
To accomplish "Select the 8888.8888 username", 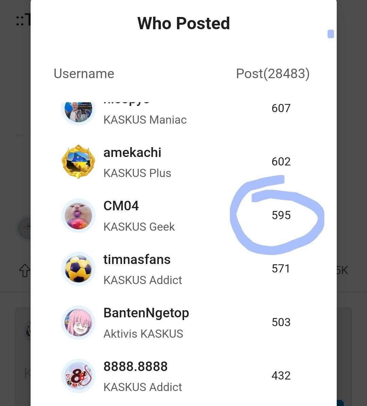I will (135, 367).
